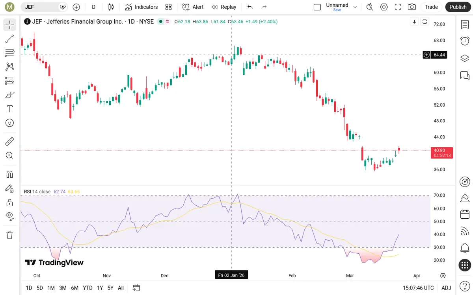
Task: Select the 1Y time range
Action: point(100,288)
